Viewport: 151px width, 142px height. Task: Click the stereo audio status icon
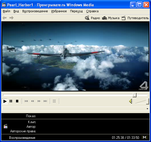(x=144, y=137)
